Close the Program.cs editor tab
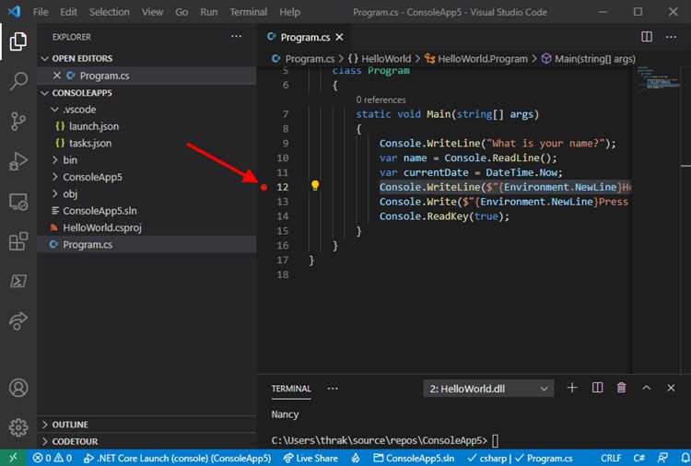Viewport: 691px width, 466px height. pyautogui.click(x=339, y=38)
